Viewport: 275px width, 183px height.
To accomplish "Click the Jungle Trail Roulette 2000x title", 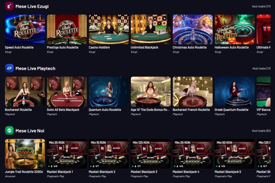I will click(x=24, y=172).
